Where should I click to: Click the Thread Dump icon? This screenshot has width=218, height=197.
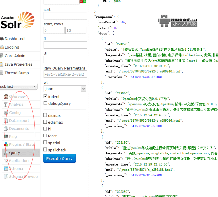point(2,73)
